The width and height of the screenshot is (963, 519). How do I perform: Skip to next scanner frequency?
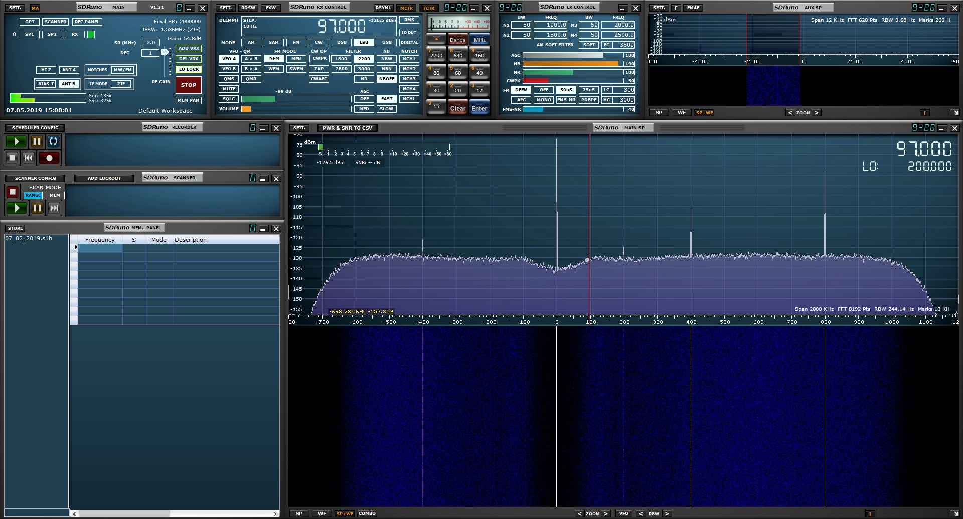click(x=54, y=208)
